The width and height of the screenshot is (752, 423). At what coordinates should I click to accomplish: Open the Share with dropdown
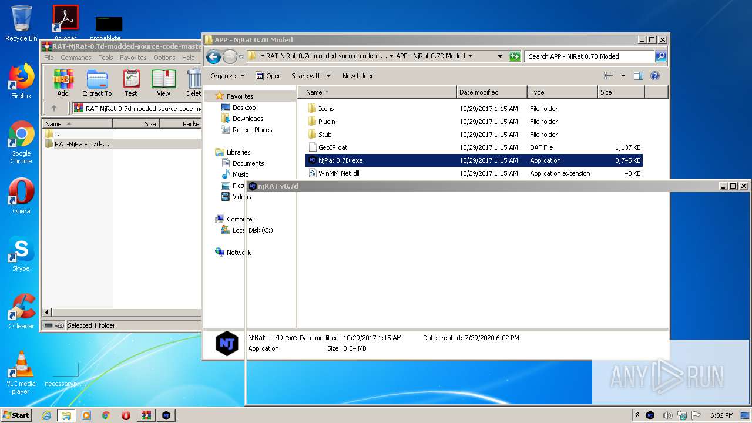pos(311,76)
